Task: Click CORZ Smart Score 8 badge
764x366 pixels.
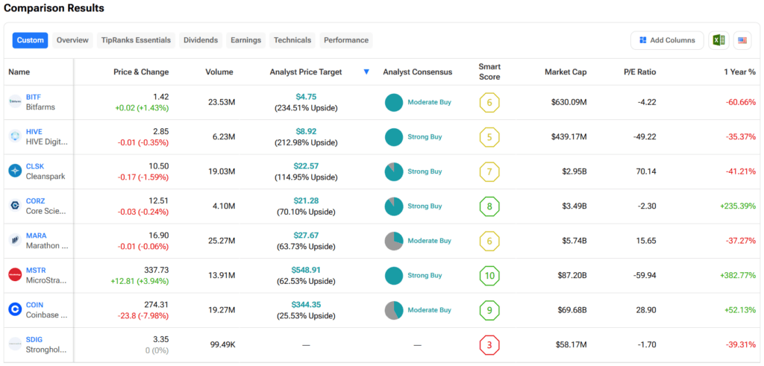Action: coord(489,206)
